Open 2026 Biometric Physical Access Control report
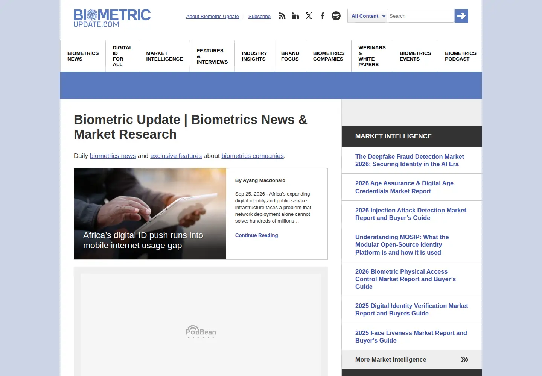 point(405,279)
